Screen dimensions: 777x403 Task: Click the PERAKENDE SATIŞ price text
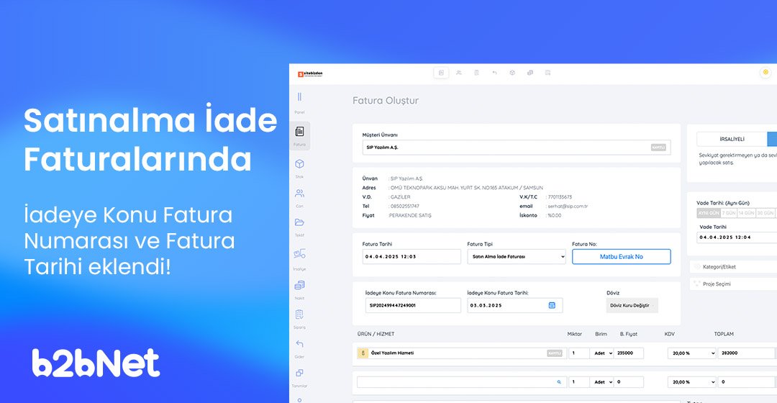pyautogui.click(x=410, y=216)
